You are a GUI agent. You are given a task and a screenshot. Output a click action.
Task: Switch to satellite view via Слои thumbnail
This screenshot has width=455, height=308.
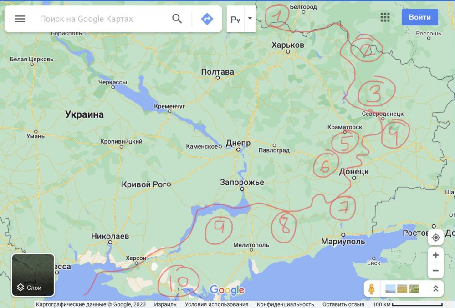33,274
